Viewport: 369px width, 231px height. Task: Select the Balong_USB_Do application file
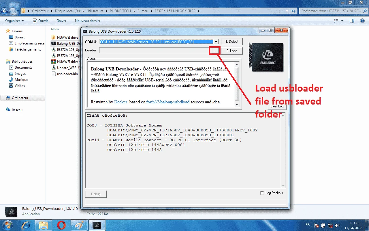pos(65,43)
